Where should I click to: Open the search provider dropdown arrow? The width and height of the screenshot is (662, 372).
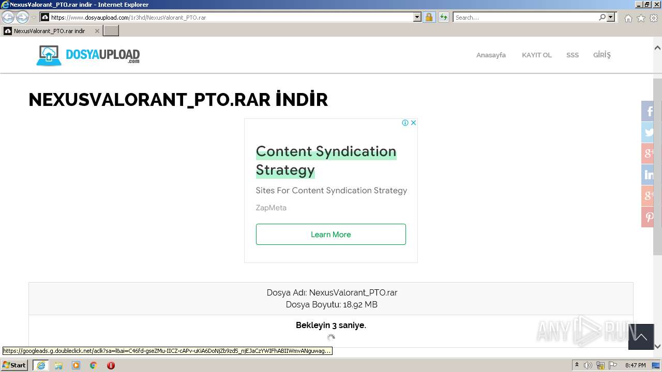[611, 17]
